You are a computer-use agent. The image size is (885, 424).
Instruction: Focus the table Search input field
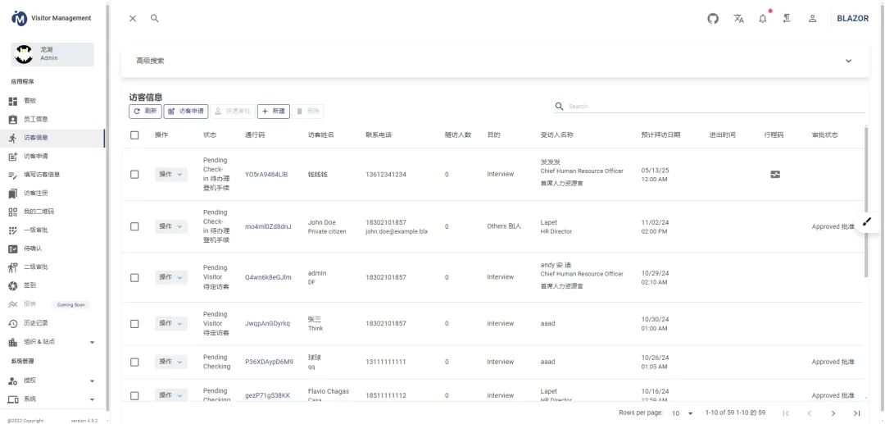click(715, 106)
